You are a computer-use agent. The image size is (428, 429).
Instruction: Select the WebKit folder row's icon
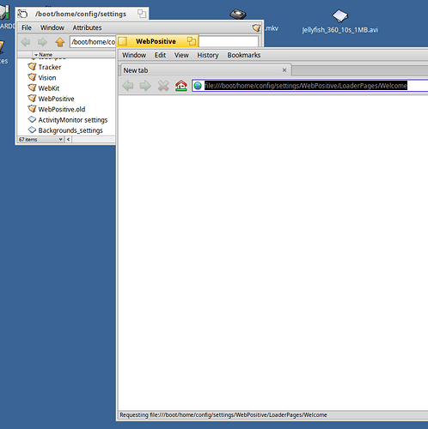(32, 88)
